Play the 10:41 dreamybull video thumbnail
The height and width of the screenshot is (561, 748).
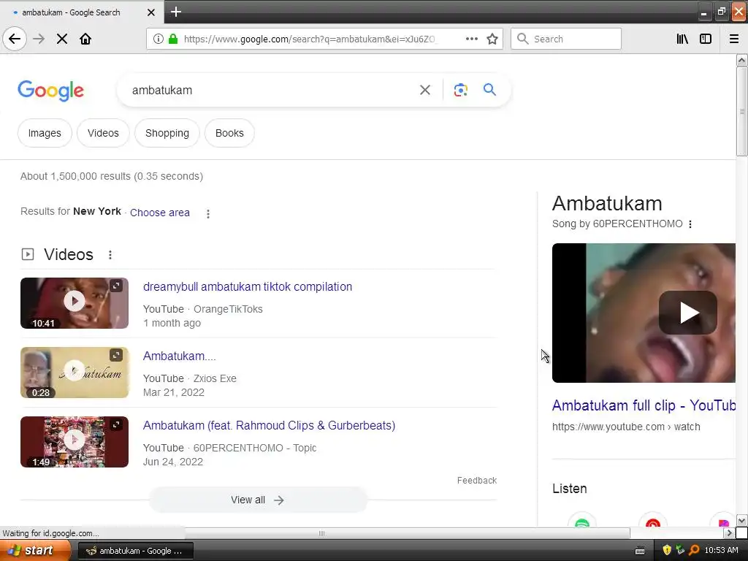75,303
